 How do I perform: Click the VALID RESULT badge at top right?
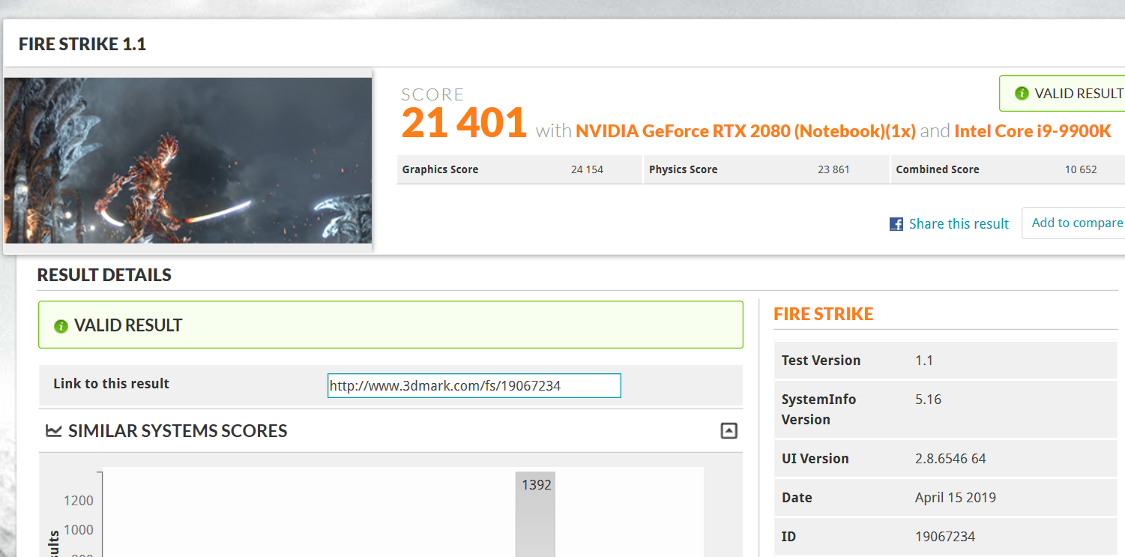pyautogui.click(x=1063, y=94)
